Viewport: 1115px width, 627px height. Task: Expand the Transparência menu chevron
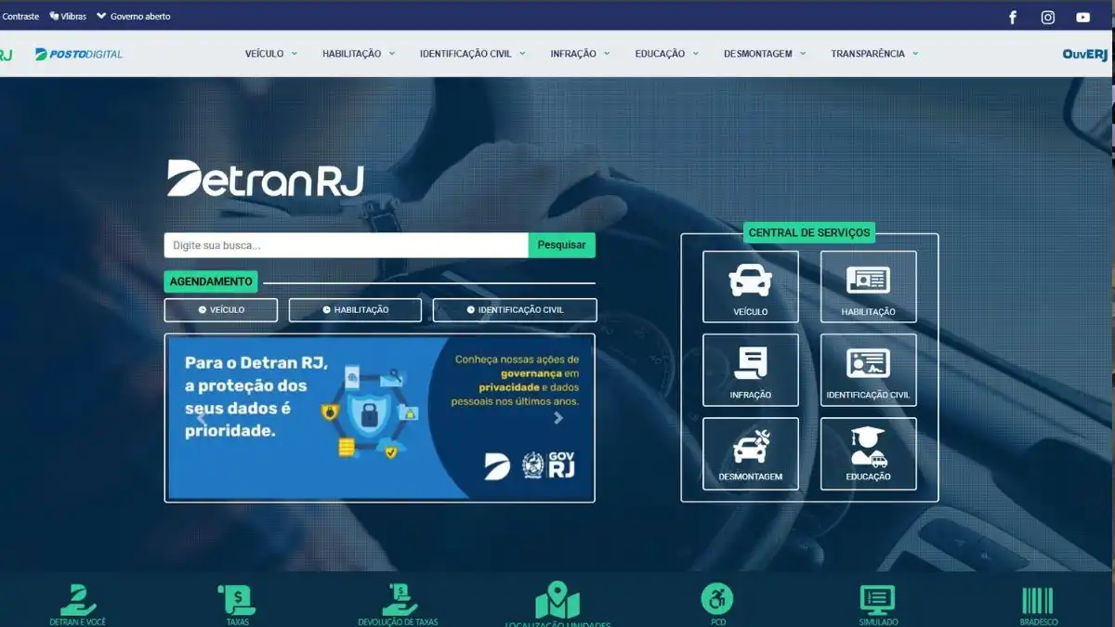point(915,53)
